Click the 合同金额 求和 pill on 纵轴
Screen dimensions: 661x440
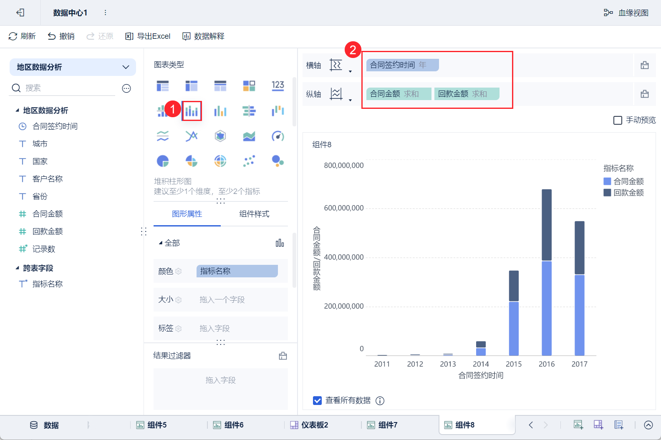point(399,94)
